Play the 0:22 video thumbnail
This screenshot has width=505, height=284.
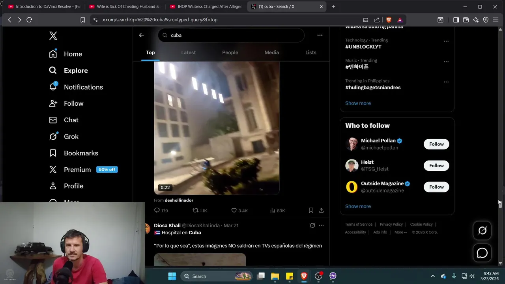217,128
